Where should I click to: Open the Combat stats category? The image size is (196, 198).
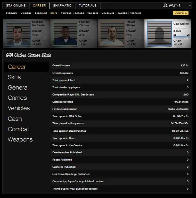[x=18, y=129]
